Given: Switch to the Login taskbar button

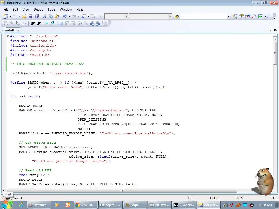Looking at the screenshot, I should pos(135,205).
